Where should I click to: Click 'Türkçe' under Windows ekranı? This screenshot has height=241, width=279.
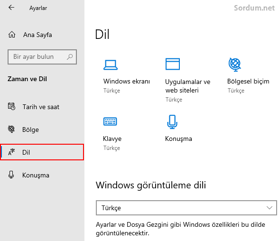(x=112, y=91)
